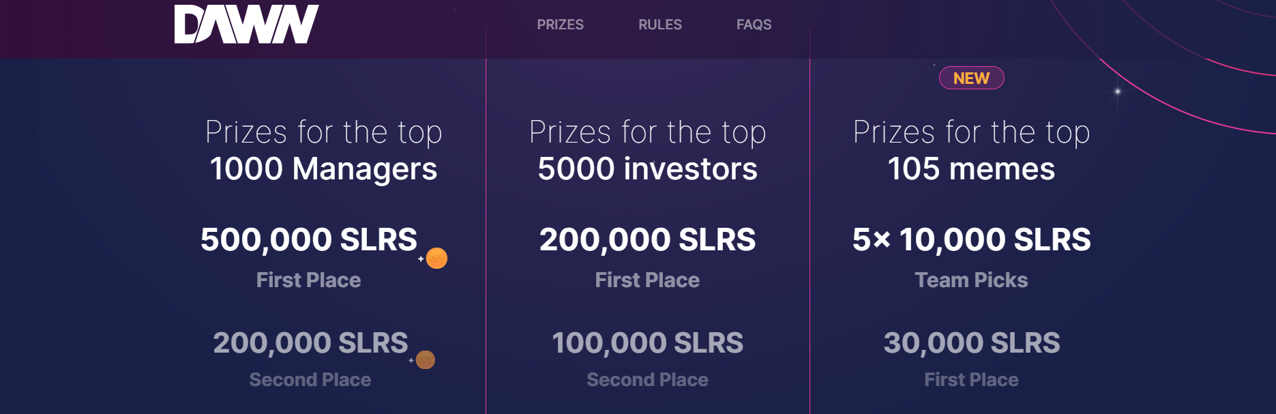This screenshot has height=414, width=1276.
Task: Select the 500,000 SLRS prize amount
Action: pos(308,239)
